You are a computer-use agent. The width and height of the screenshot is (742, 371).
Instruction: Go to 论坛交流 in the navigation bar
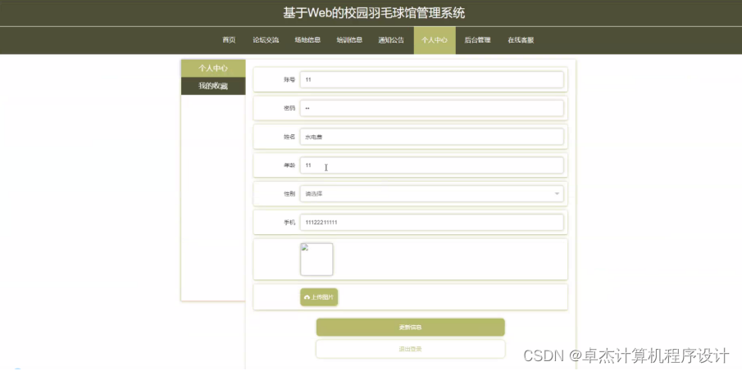pos(266,40)
